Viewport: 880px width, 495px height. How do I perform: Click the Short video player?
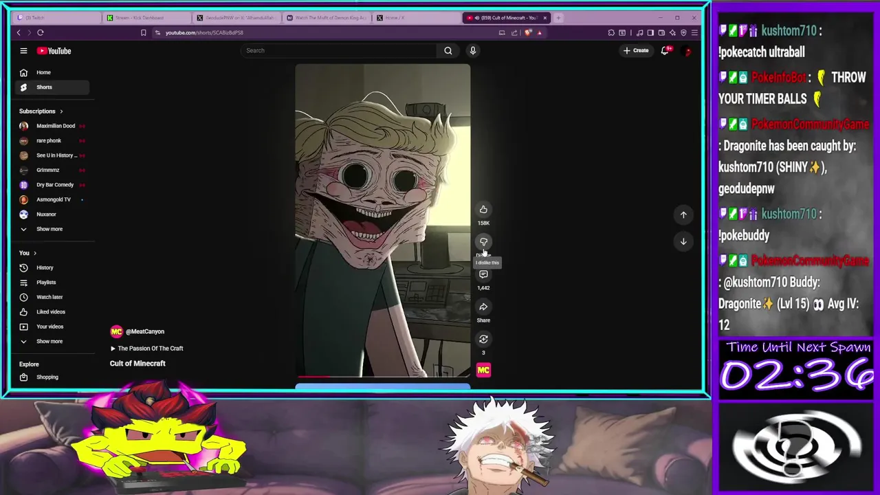pyautogui.click(x=383, y=221)
